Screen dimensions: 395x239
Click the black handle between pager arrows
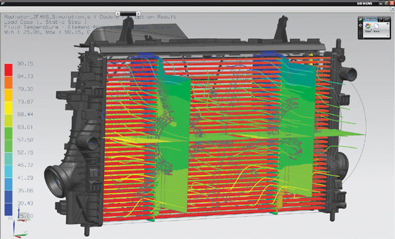click(x=128, y=14)
